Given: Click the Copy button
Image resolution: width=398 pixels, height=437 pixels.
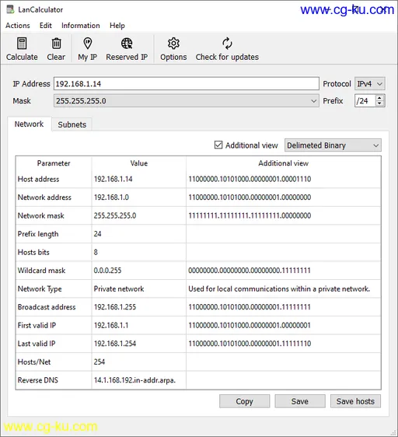Looking at the screenshot, I should click(x=244, y=401).
